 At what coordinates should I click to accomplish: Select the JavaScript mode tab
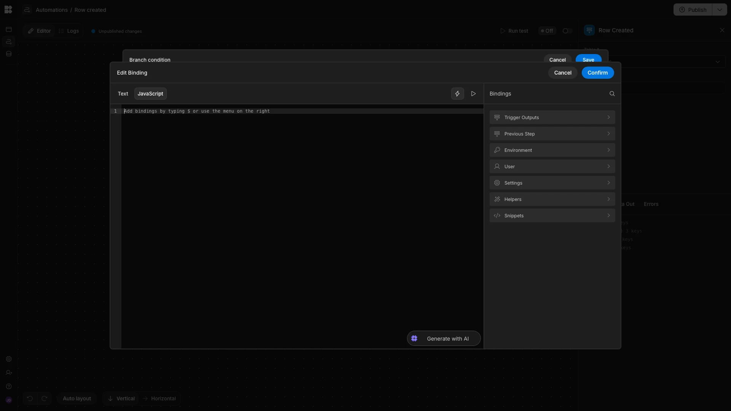point(150,94)
